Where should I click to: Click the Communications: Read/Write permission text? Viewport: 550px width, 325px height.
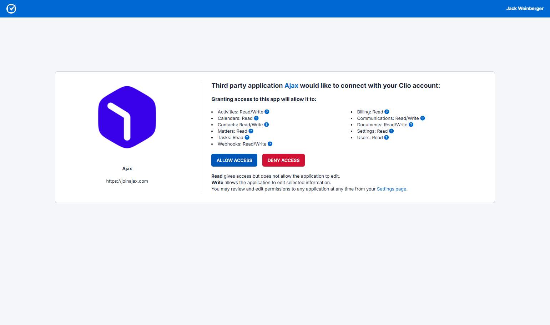[x=388, y=118]
